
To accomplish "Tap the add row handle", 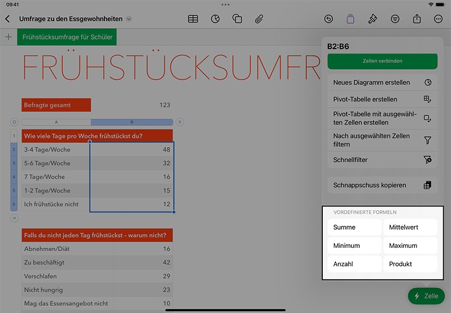I will (x=14, y=218).
